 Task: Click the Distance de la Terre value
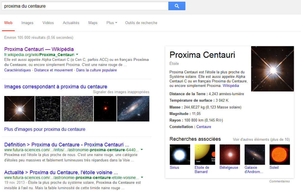point(226,94)
